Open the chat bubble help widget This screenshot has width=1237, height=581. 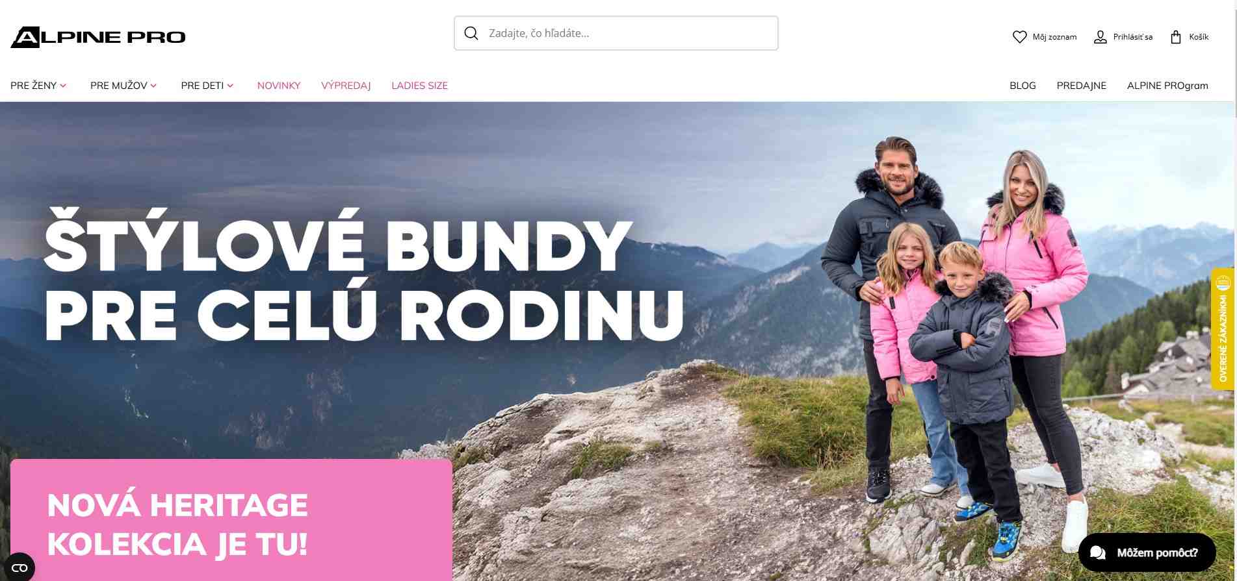(x=1147, y=552)
